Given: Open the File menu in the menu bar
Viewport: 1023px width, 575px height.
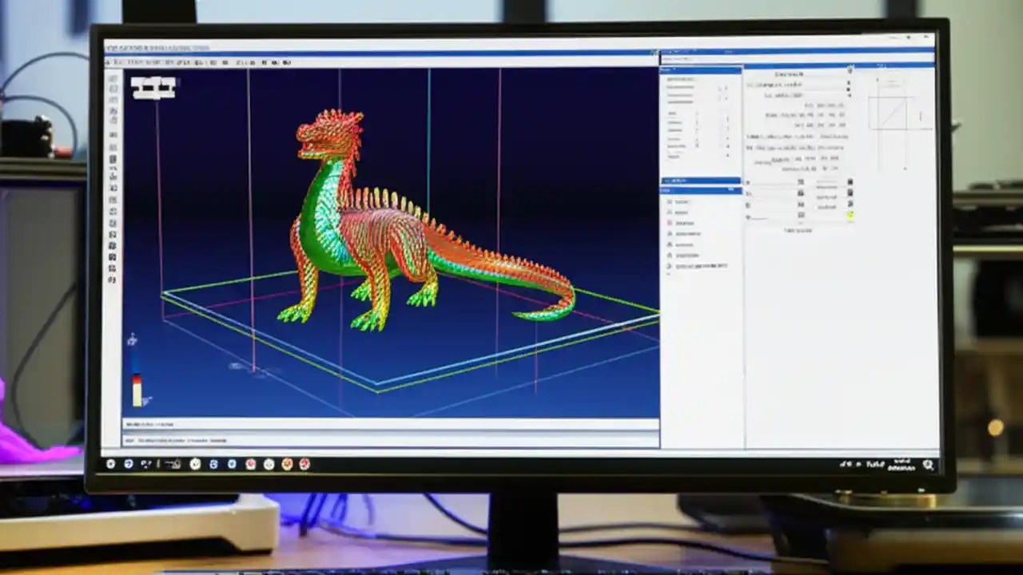Looking at the screenshot, I should point(109,61).
